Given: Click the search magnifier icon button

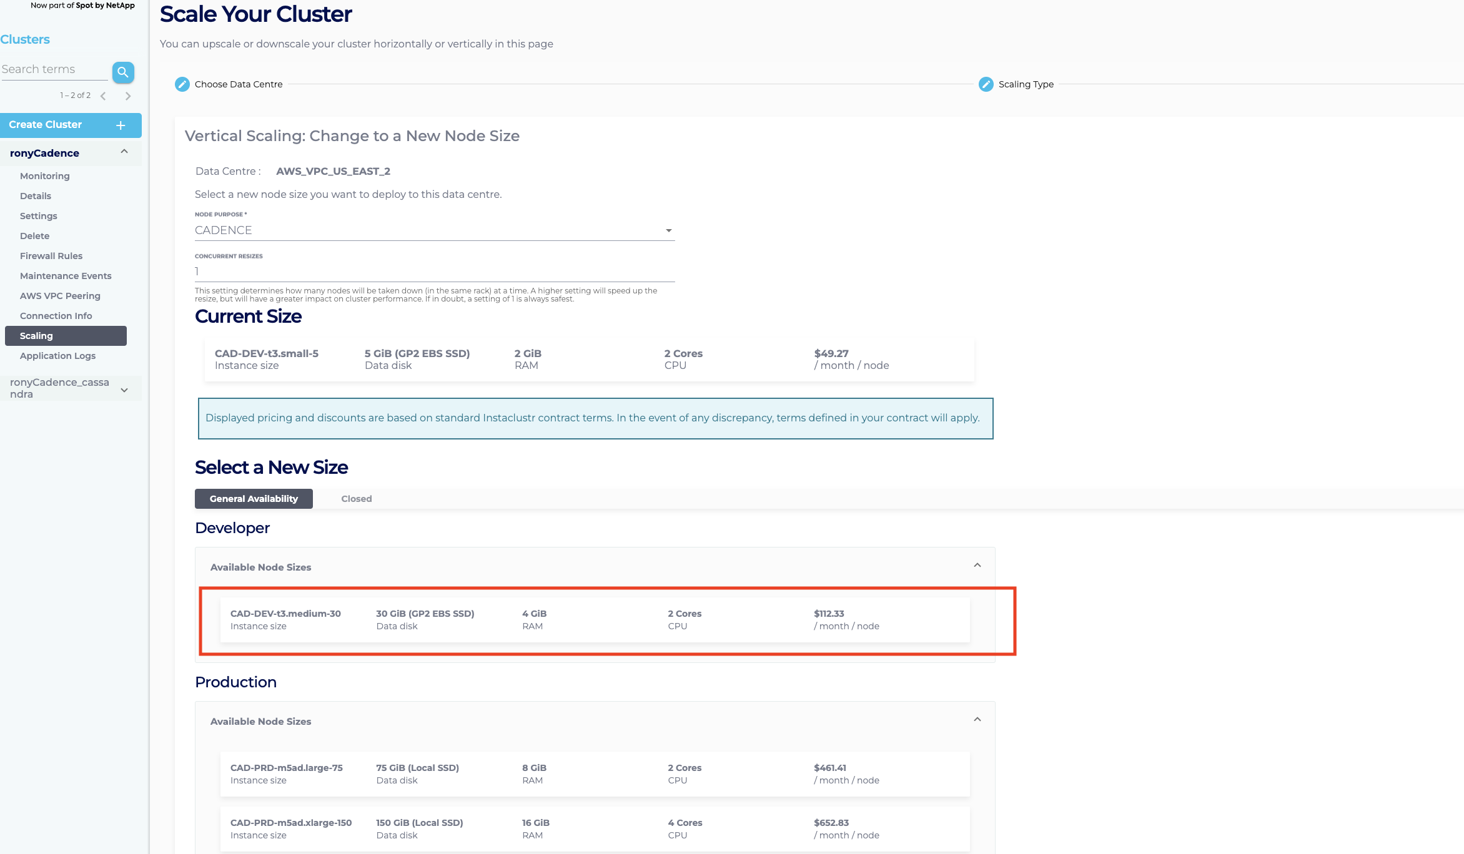Looking at the screenshot, I should coord(123,72).
